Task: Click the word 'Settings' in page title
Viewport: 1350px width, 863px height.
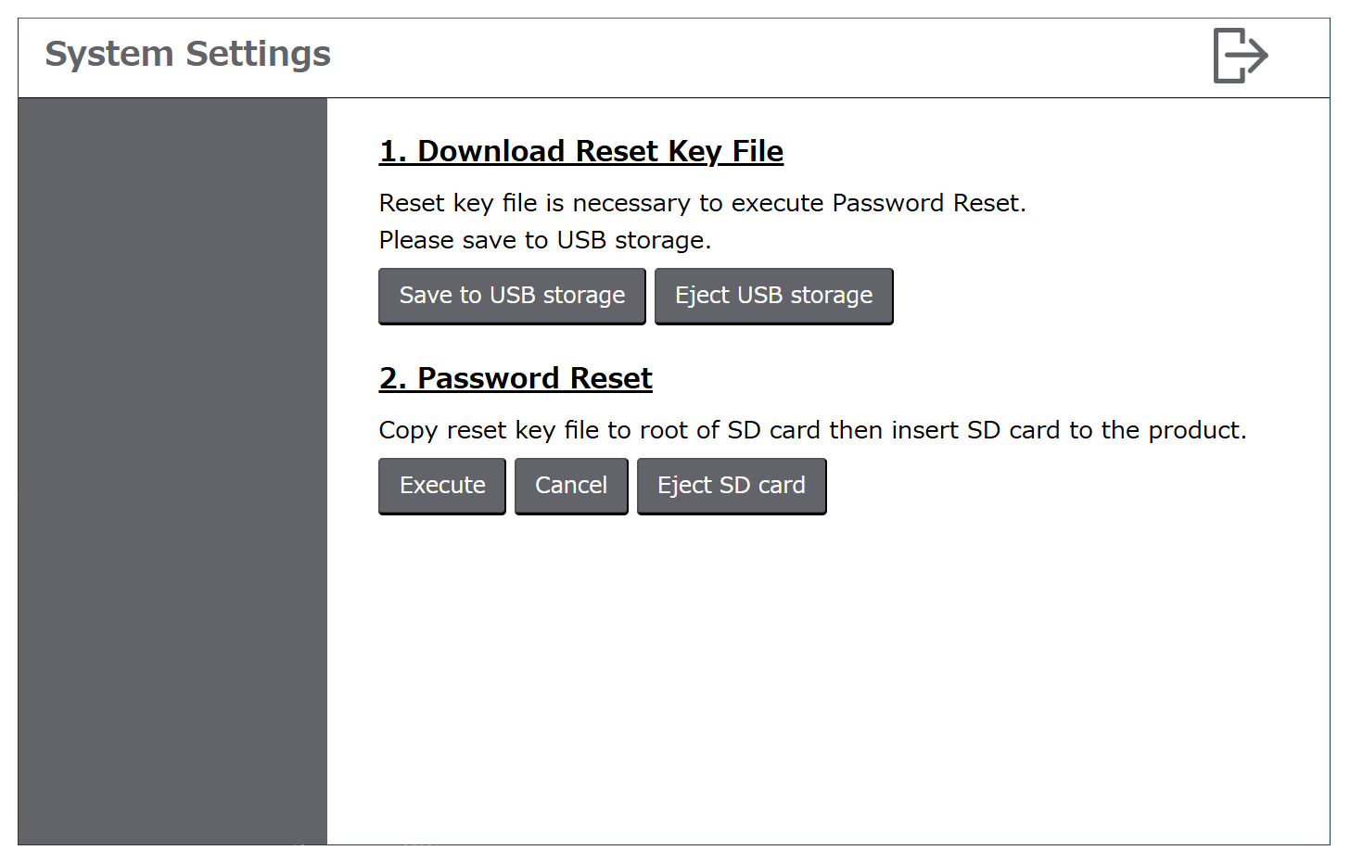Action: point(259,55)
